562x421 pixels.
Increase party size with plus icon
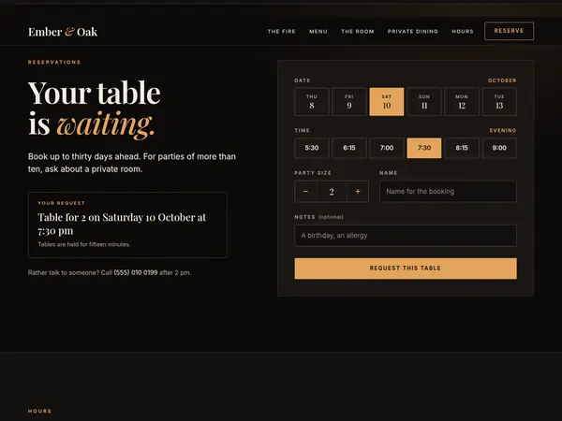pos(358,192)
